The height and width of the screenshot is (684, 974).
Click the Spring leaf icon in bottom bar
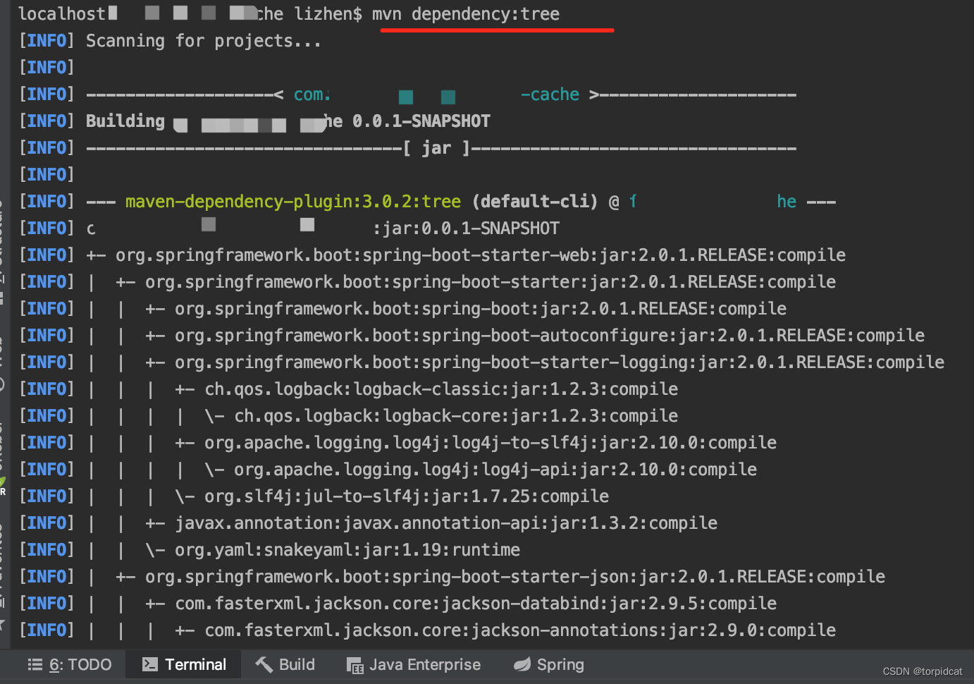(522, 664)
